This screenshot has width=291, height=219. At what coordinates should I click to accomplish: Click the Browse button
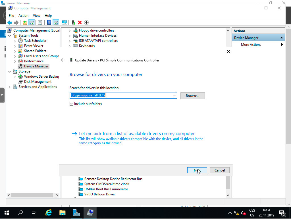tap(192, 96)
